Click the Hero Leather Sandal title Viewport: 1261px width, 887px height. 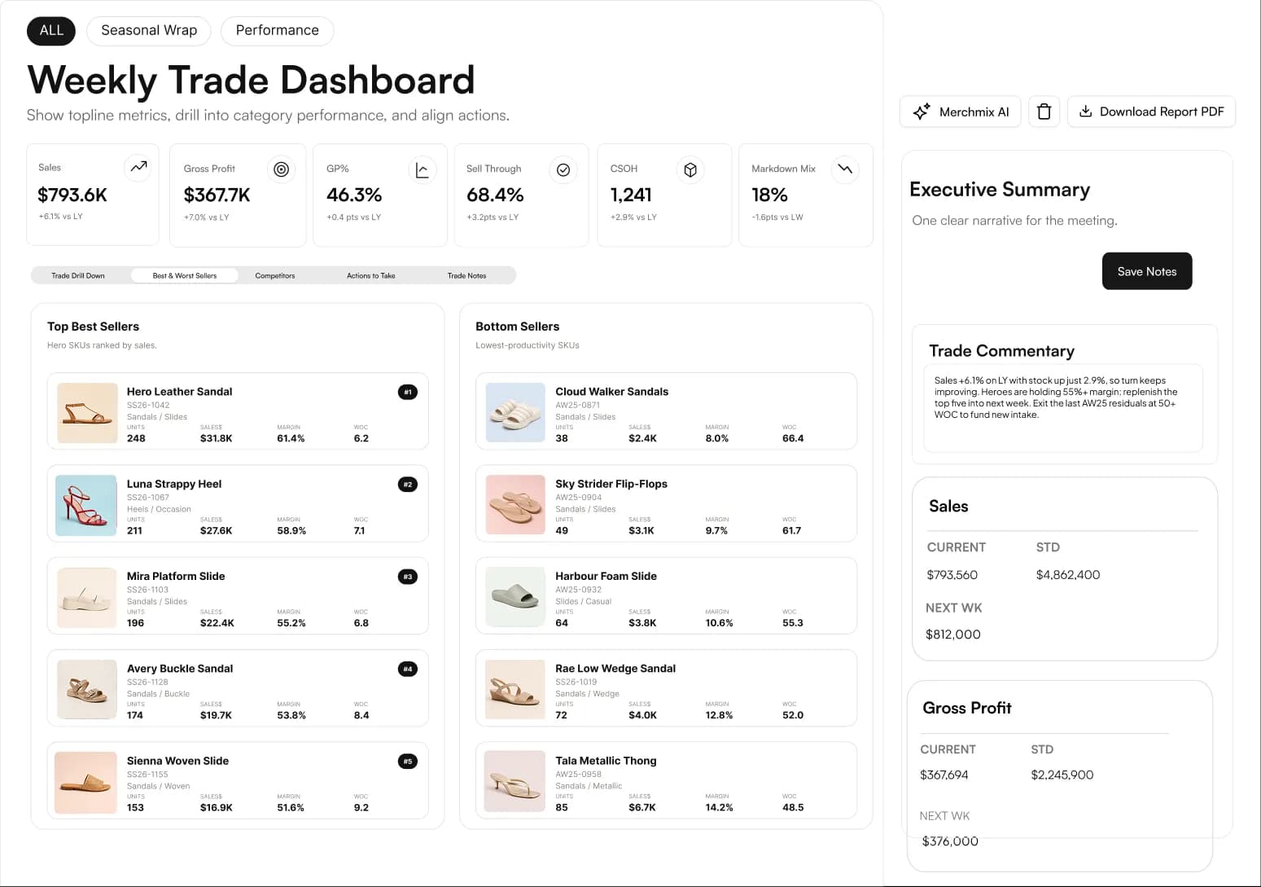point(179,392)
